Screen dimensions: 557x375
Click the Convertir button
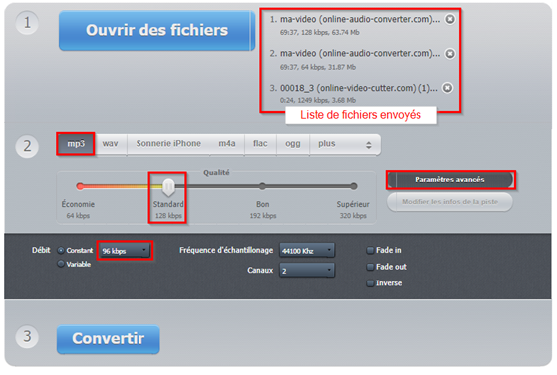[108, 339]
